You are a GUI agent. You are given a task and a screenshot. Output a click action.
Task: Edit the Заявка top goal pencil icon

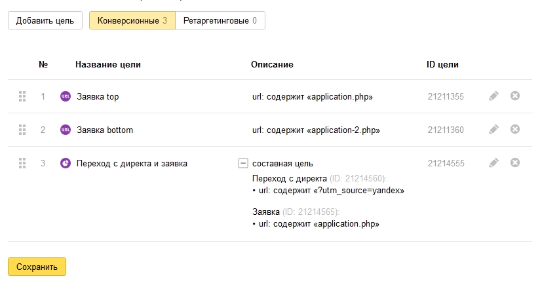(x=493, y=96)
